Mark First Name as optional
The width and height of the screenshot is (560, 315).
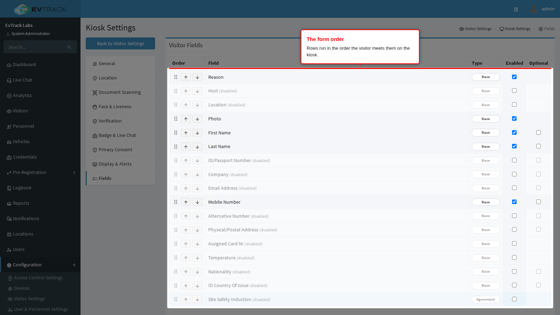click(538, 132)
